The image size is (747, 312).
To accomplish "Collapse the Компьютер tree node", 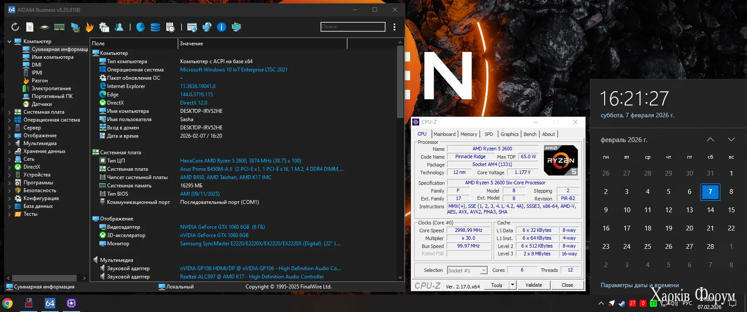I will click(x=10, y=41).
